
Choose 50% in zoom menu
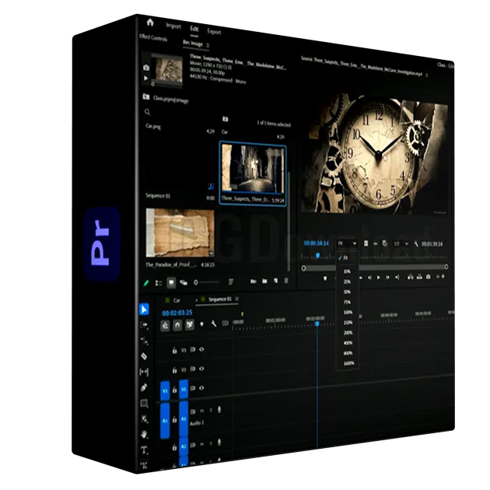pyautogui.click(x=347, y=292)
